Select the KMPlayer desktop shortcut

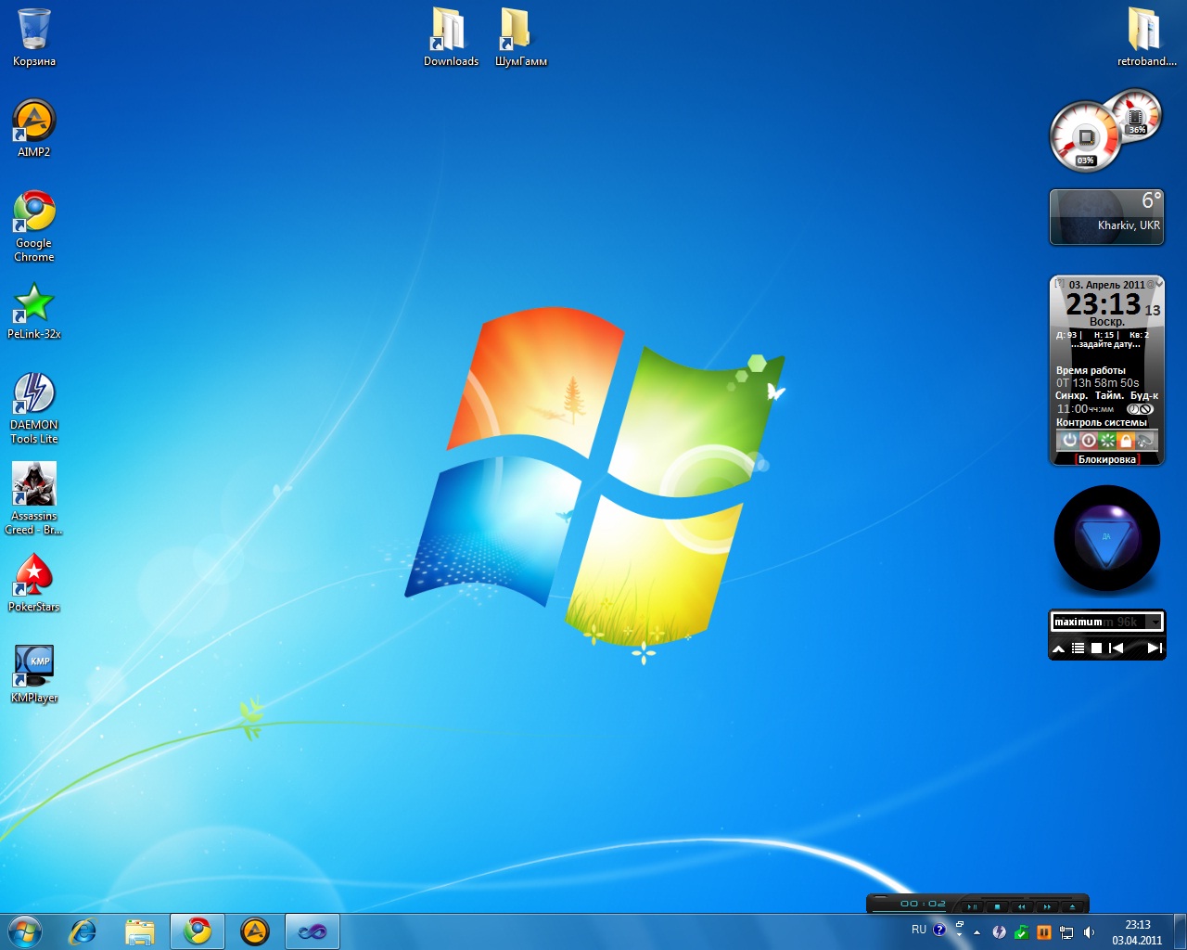pos(34,674)
